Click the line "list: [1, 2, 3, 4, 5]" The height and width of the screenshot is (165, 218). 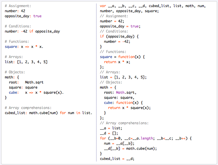coord(26,62)
